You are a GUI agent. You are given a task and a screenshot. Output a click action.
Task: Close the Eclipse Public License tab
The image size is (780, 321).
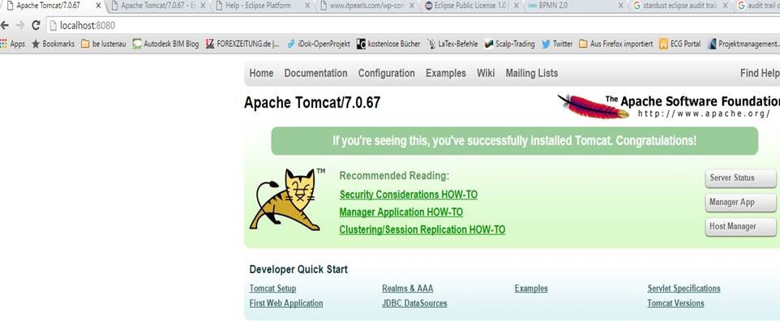pos(516,6)
